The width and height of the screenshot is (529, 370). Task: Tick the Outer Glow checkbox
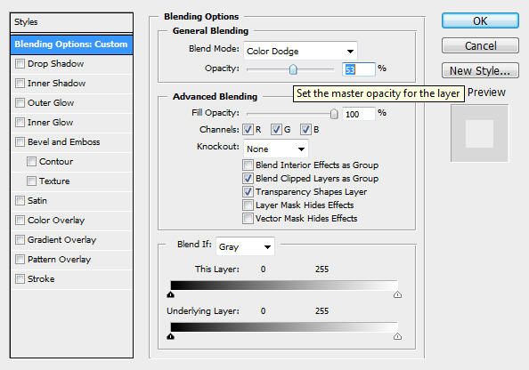tap(20, 103)
